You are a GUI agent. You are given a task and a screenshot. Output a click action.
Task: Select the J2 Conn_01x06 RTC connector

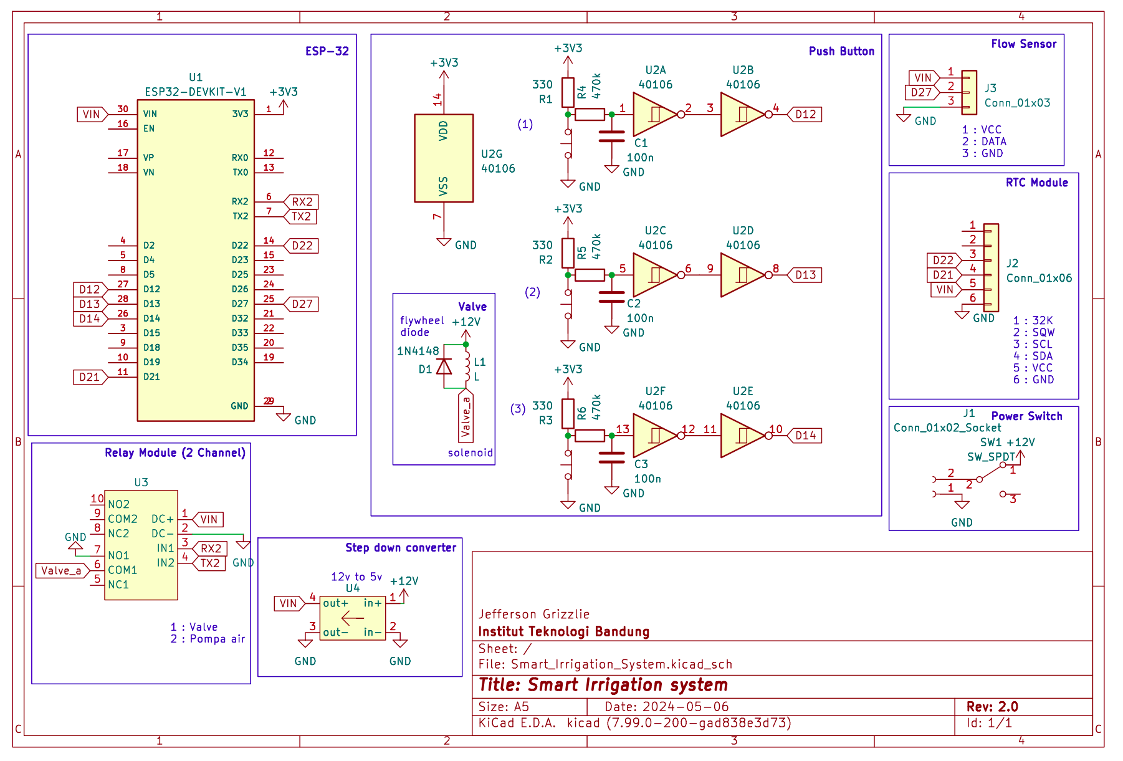tap(991, 268)
